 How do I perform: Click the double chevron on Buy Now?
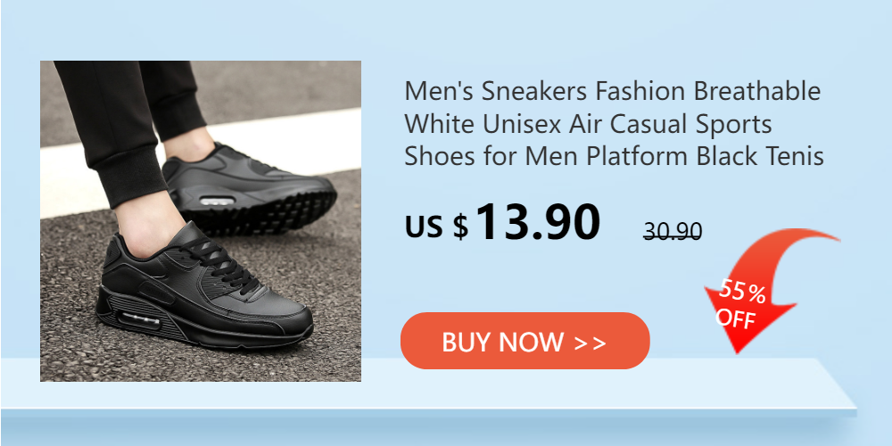pos(590,343)
